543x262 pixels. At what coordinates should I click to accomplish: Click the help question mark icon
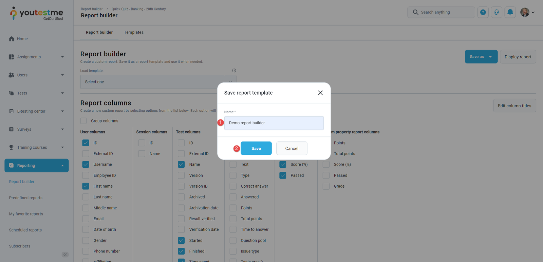coord(483,12)
